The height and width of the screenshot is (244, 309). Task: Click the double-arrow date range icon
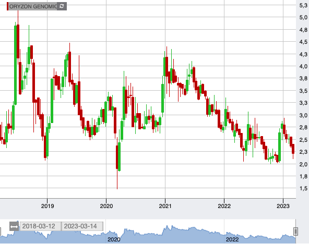tap(14, 226)
